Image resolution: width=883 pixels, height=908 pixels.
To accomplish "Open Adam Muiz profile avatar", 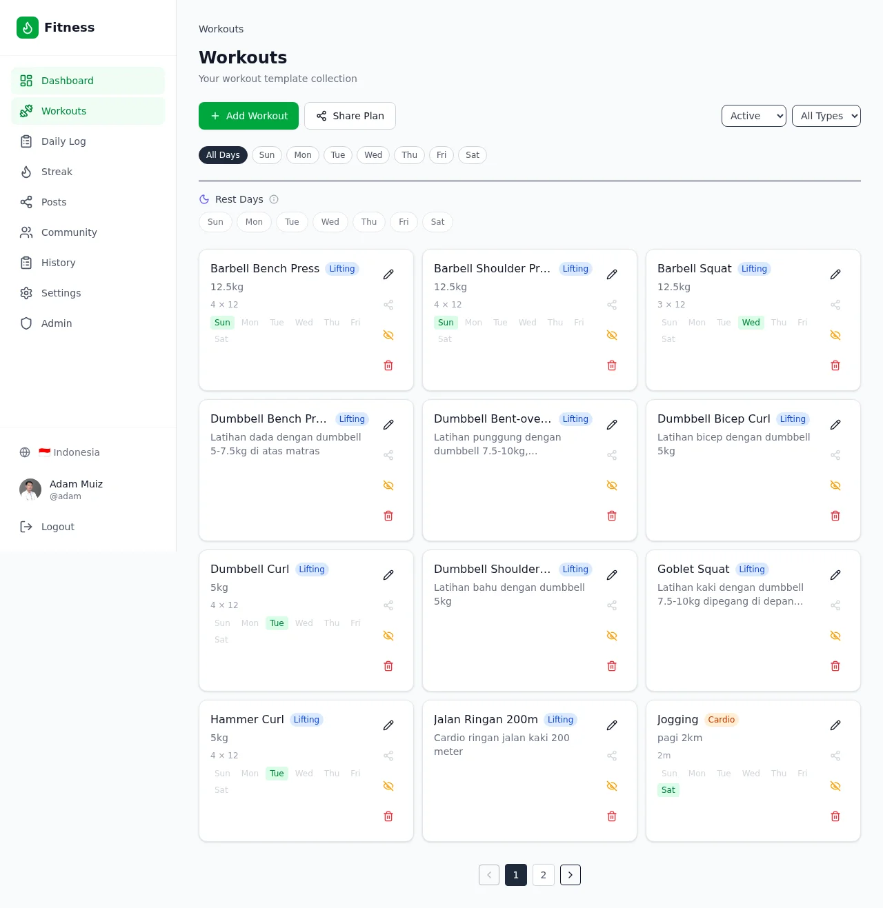I will pos(30,490).
